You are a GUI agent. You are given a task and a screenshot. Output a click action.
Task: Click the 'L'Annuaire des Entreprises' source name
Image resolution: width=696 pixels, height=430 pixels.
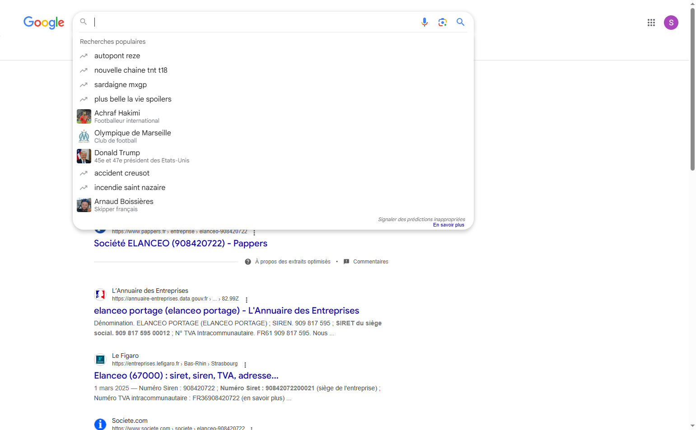pyautogui.click(x=150, y=291)
